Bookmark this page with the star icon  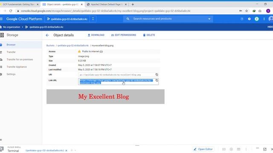247,11
